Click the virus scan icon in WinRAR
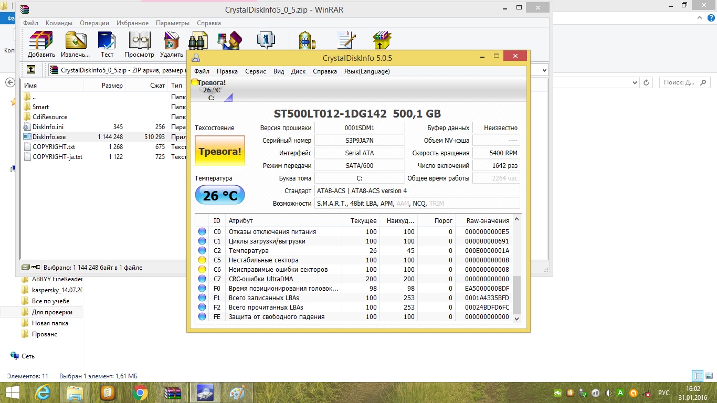The image size is (717, 403). (x=307, y=40)
